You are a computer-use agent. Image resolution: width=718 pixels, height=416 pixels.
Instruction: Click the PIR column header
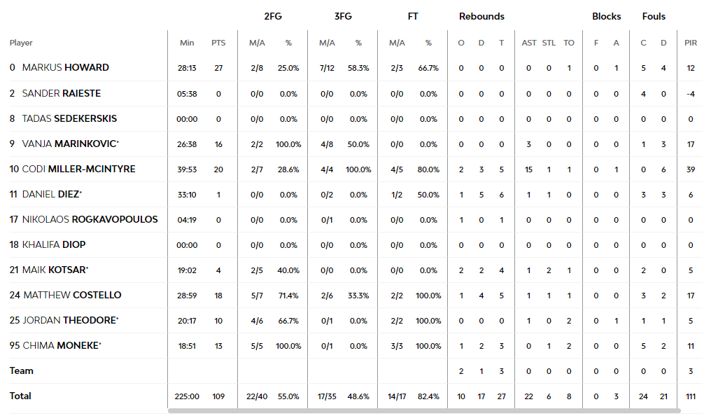pos(691,43)
